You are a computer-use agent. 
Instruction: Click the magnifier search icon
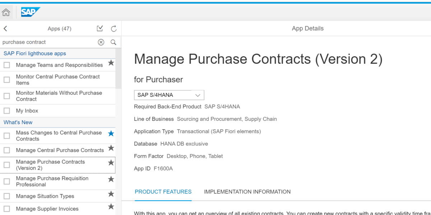click(x=113, y=42)
